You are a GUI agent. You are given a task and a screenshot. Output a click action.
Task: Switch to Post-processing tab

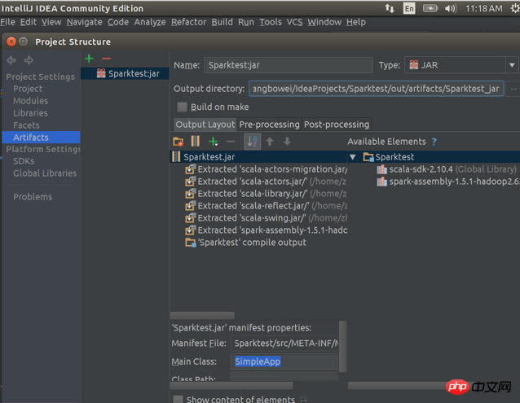[337, 125]
